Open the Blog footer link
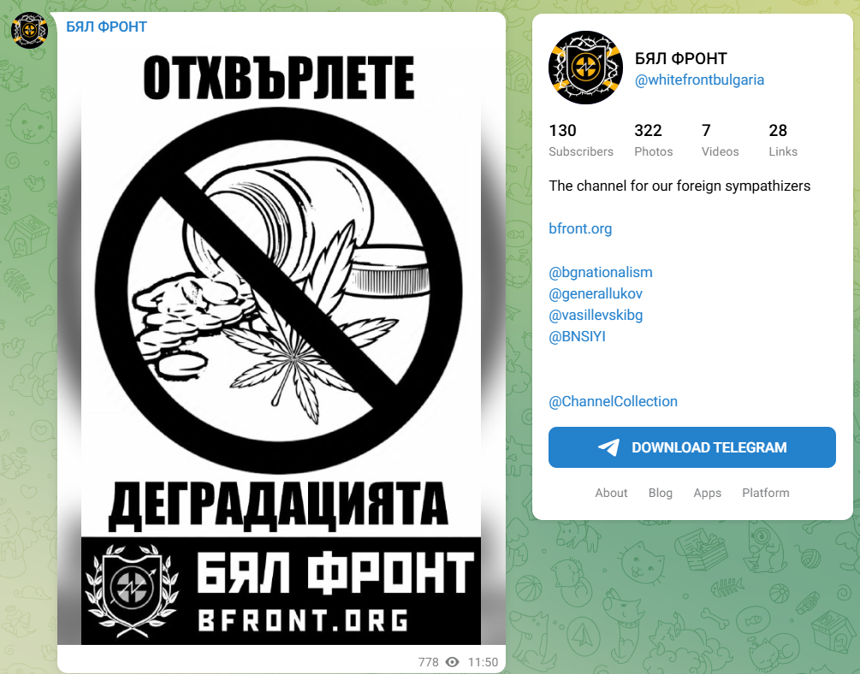860x674 pixels. pyautogui.click(x=661, y=493)
